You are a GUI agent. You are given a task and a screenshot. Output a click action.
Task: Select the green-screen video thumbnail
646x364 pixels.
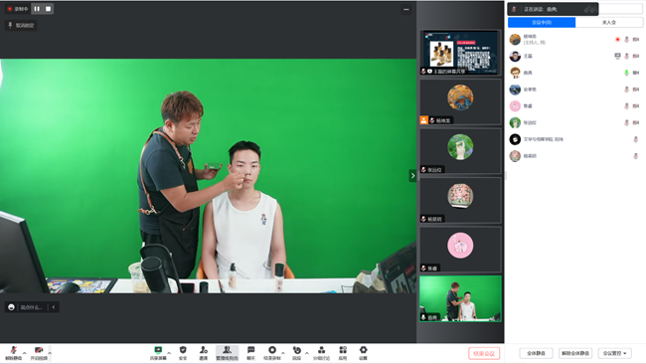tap(460, 299)
